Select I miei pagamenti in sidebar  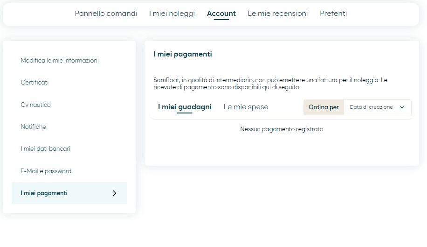[69, 193]
